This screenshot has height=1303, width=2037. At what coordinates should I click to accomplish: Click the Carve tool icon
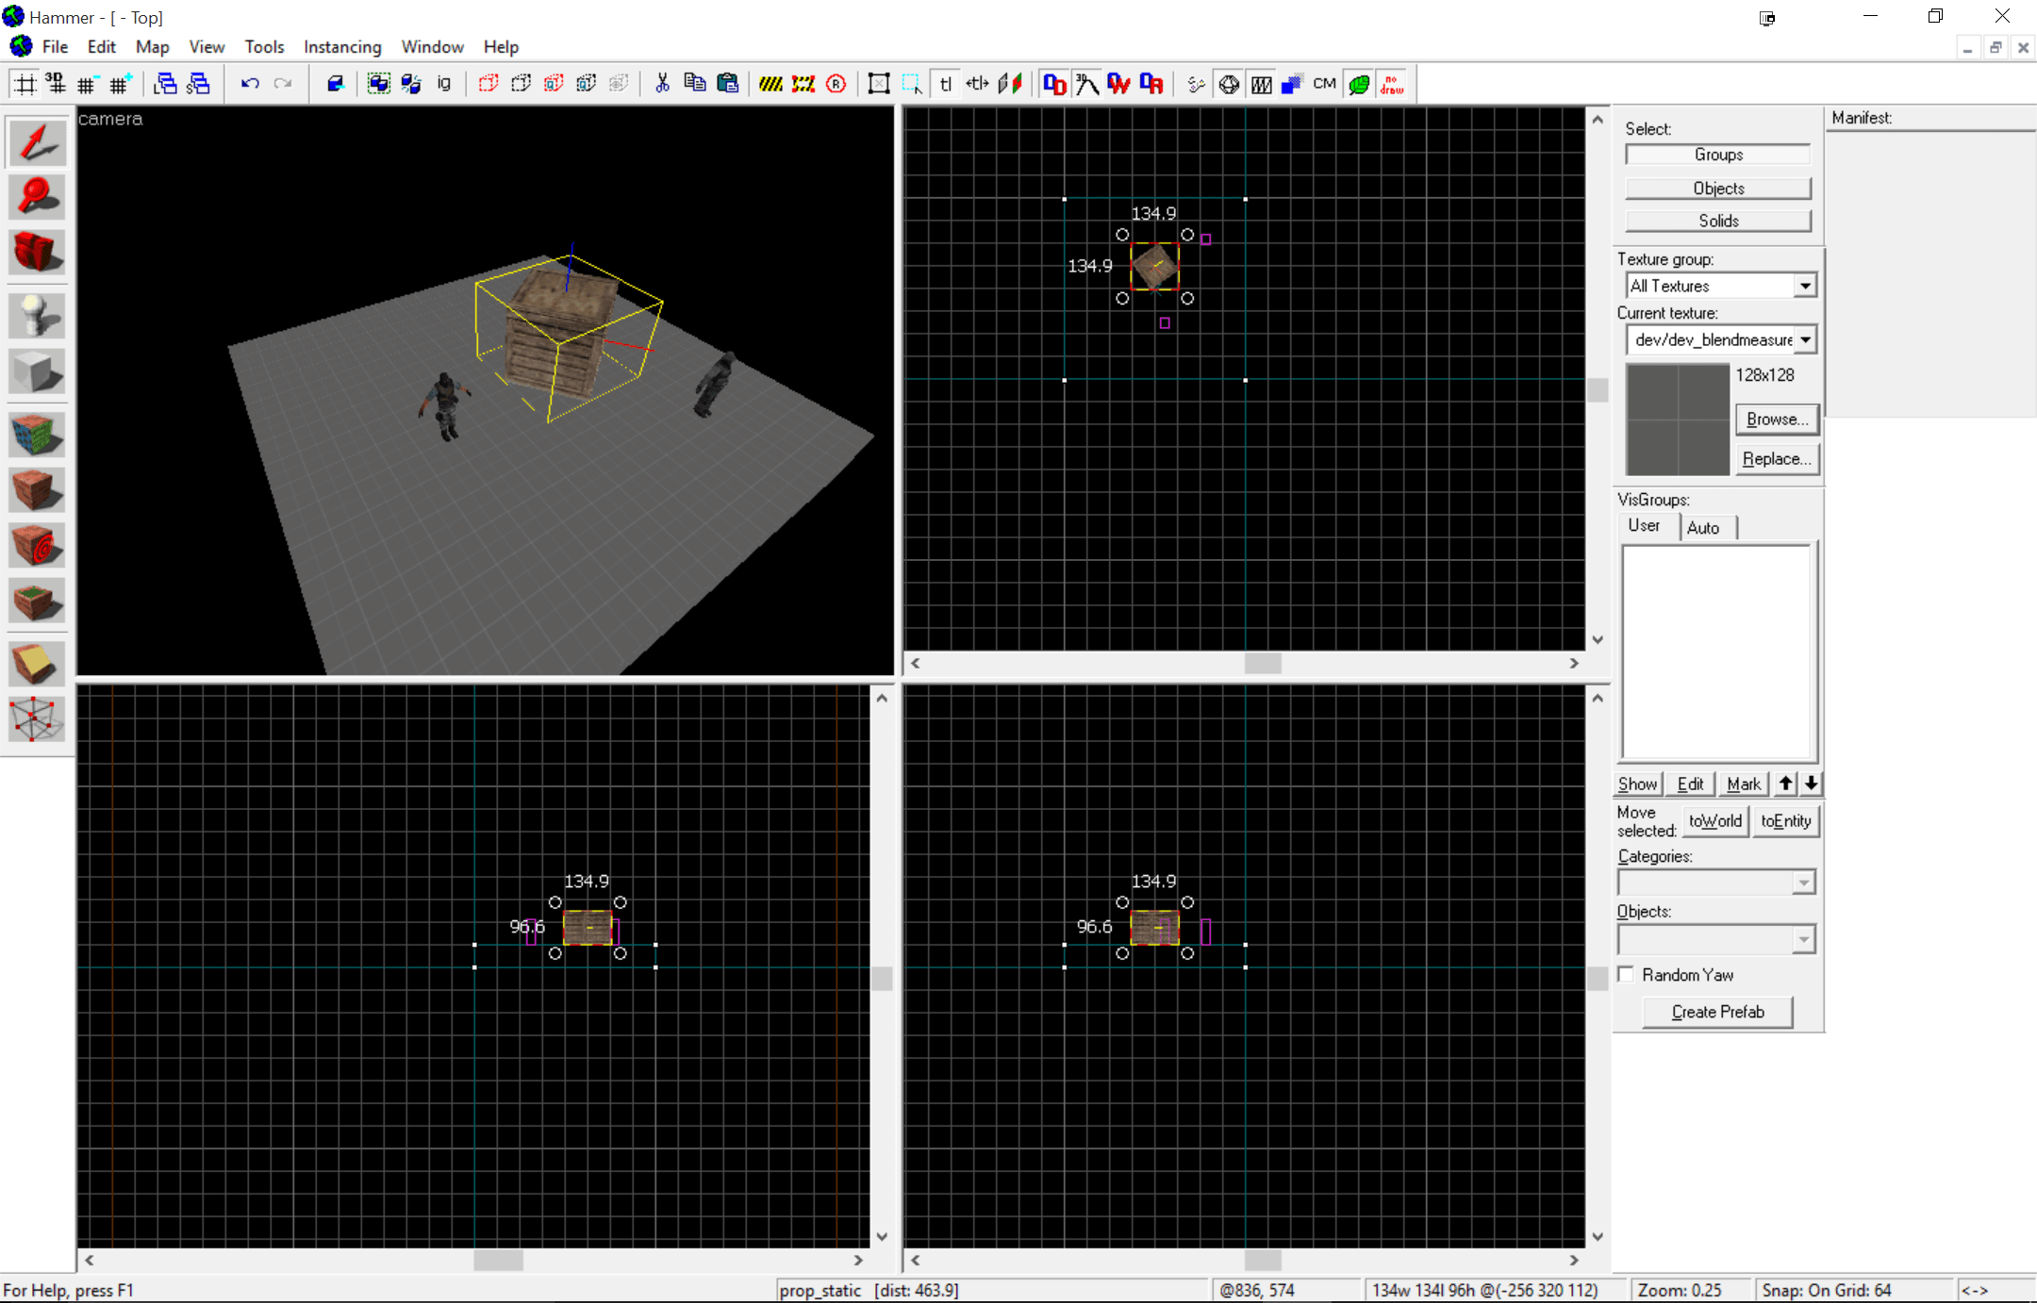click(x=336, y=84)
